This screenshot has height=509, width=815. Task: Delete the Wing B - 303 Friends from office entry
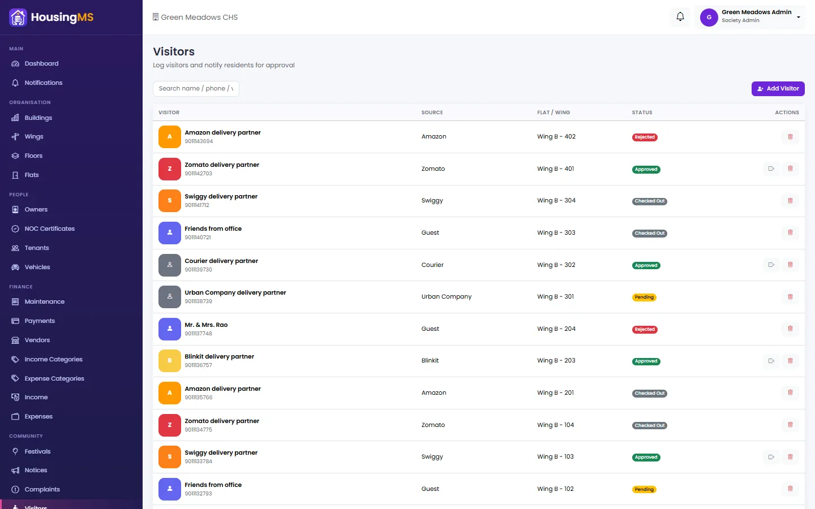790,232
